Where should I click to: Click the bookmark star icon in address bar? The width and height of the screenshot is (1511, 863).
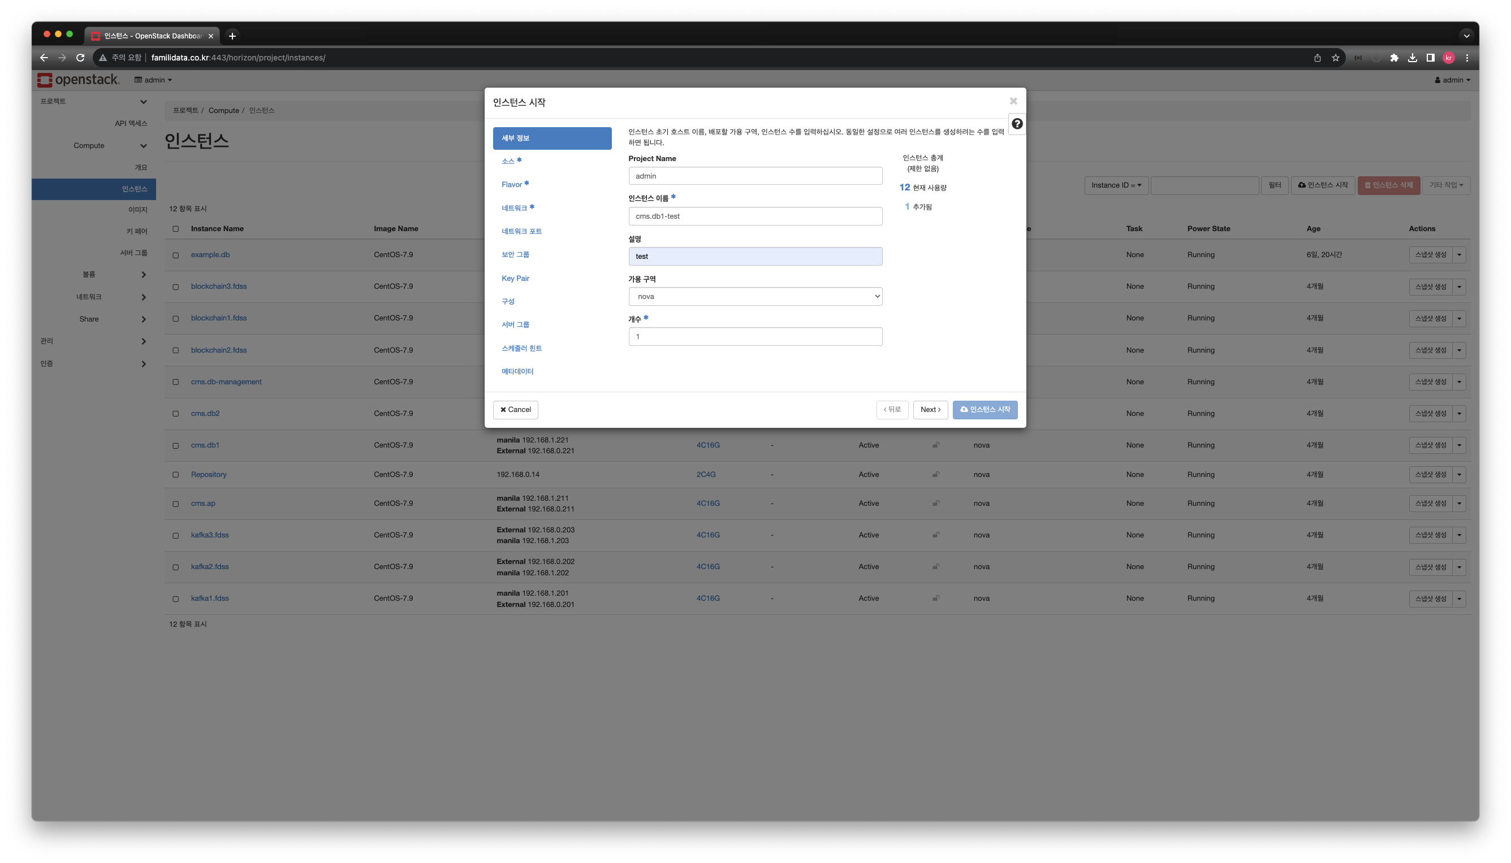tap(1335, 58)
